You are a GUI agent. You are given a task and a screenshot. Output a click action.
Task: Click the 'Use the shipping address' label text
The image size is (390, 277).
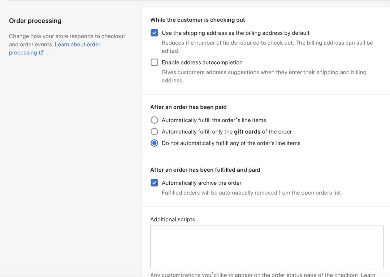coord(235,33)
